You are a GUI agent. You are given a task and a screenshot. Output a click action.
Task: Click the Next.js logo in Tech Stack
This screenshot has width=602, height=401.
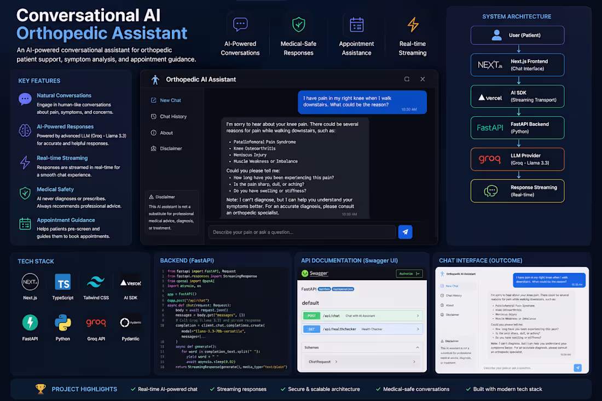[x=30, y=282]
